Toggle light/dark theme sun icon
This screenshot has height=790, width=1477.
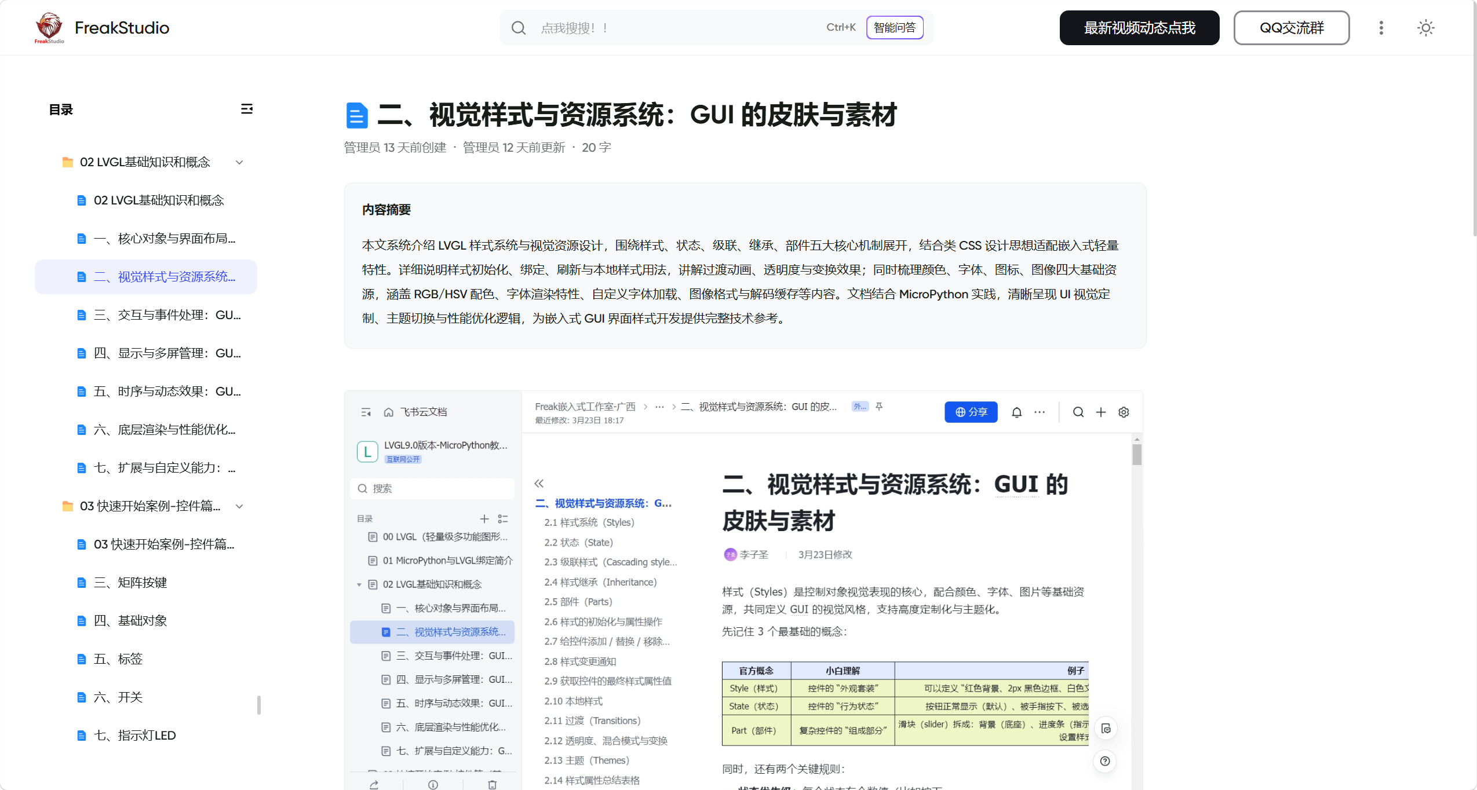pos(1425,28)
